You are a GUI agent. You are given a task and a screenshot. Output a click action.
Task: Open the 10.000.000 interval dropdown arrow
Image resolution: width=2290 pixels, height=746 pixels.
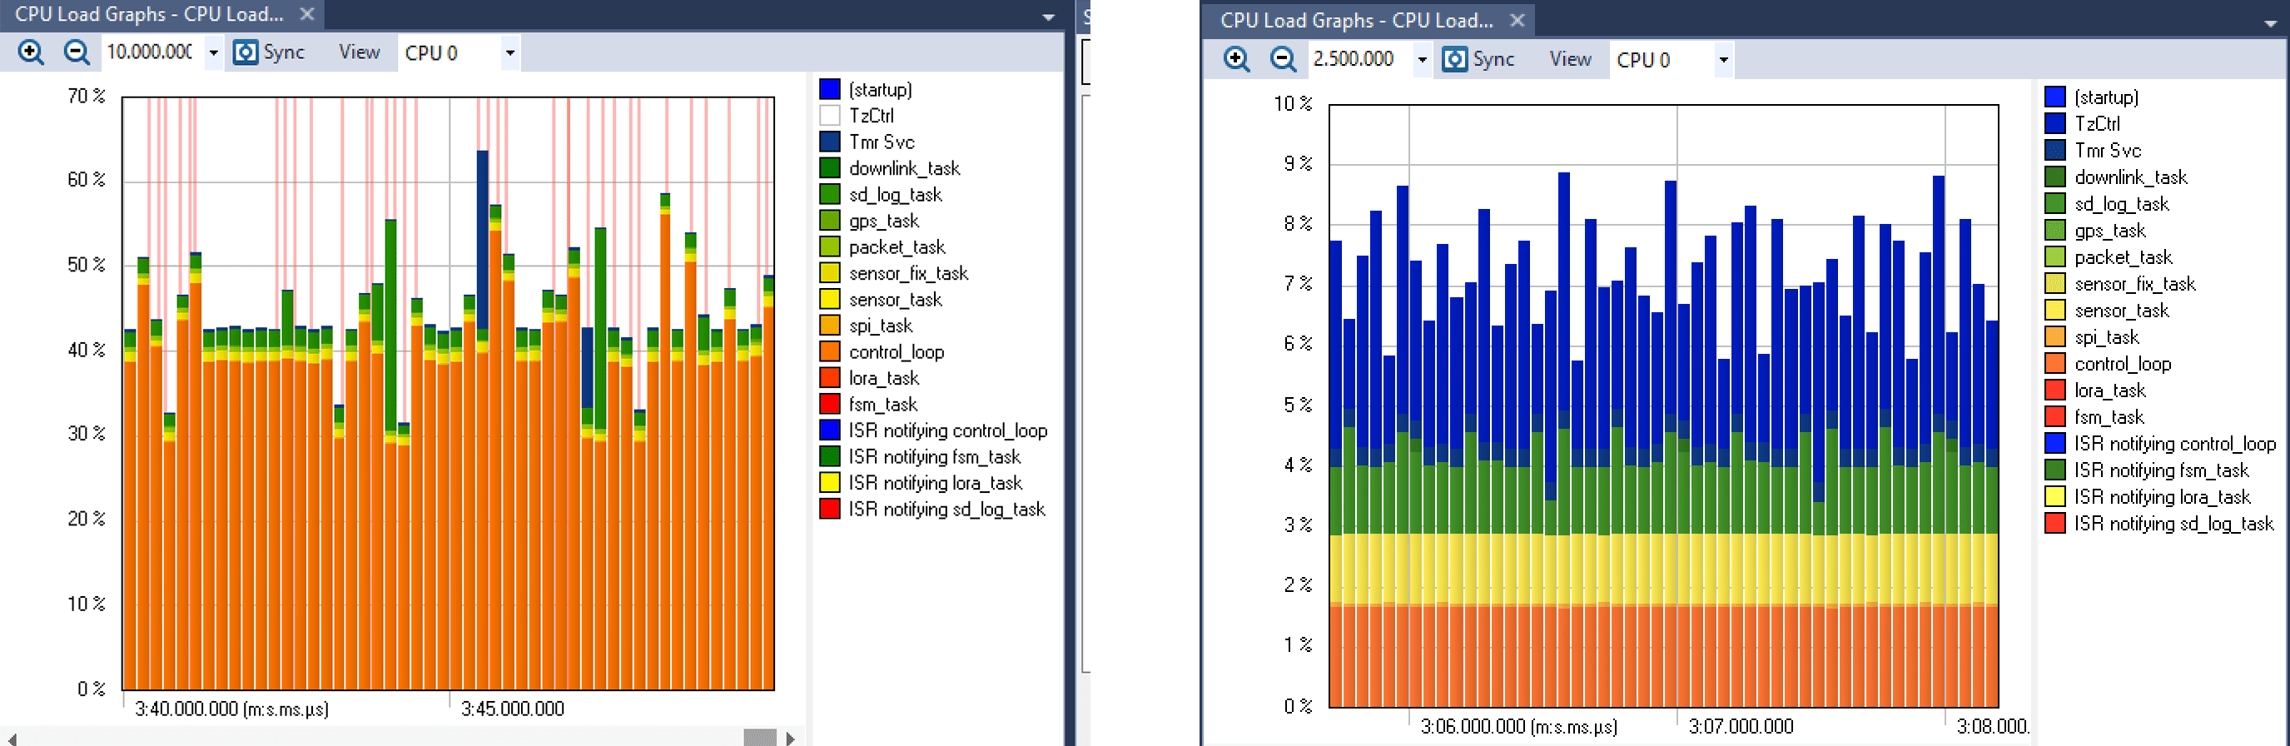tap(213, 52)
